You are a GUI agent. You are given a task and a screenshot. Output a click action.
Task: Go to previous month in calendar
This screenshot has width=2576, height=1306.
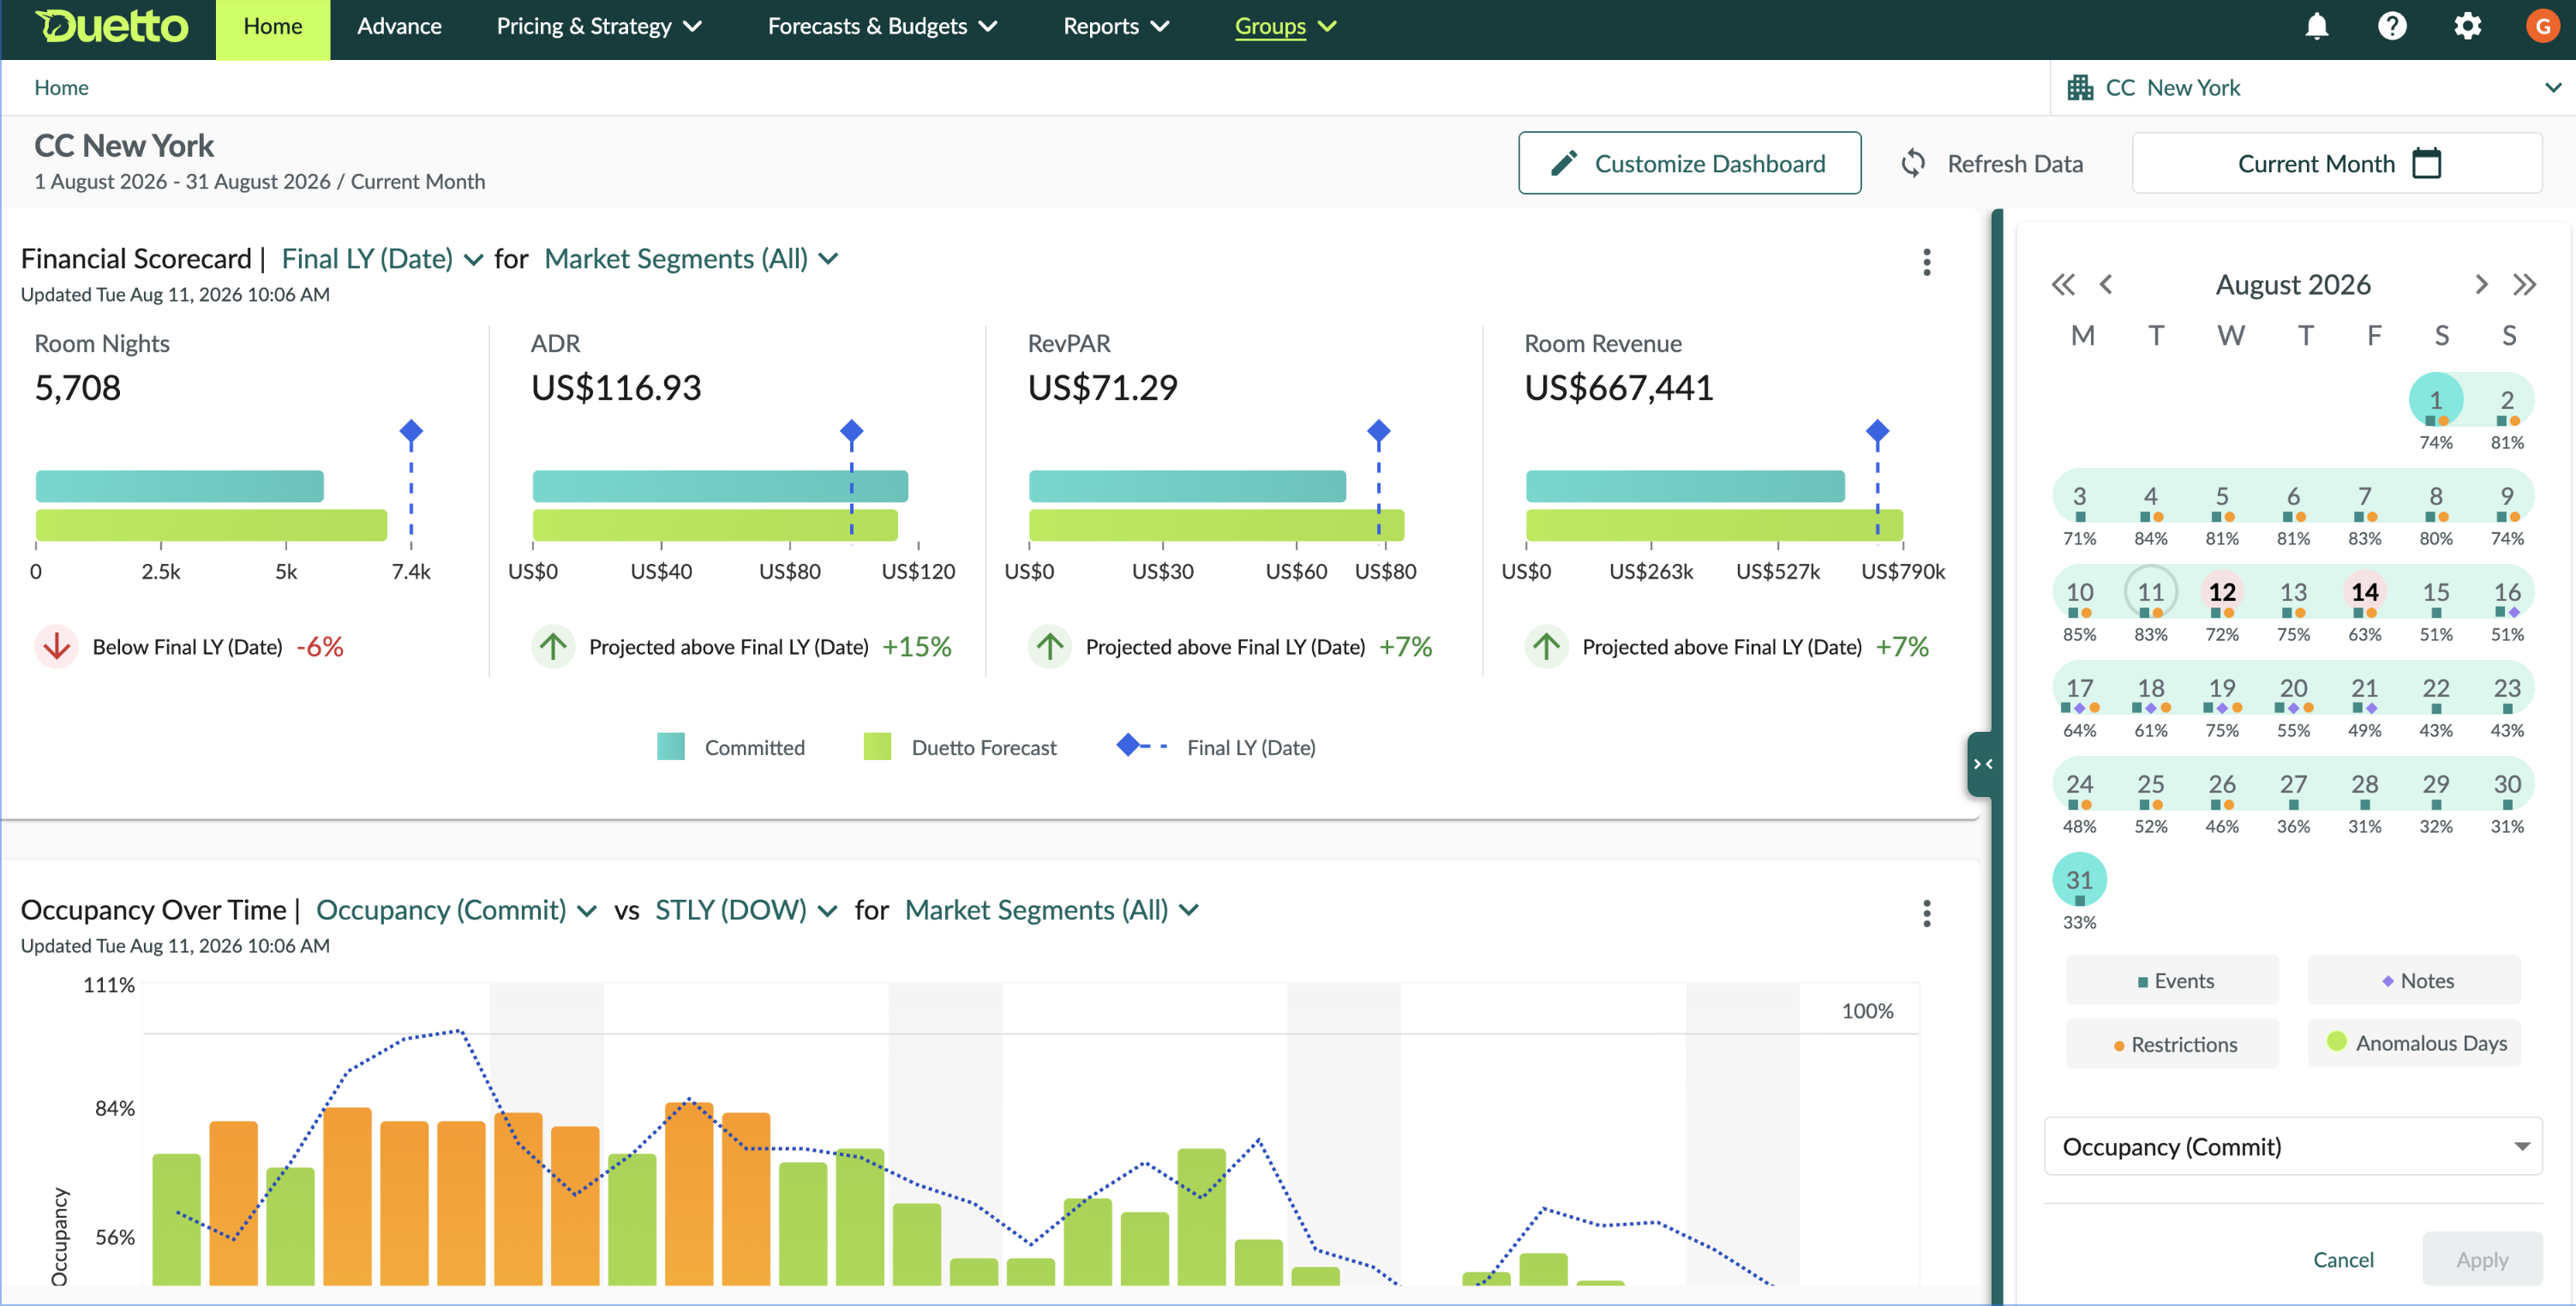click(x=2106, y=285)
